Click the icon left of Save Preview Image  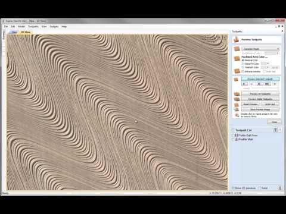(237, 109)
